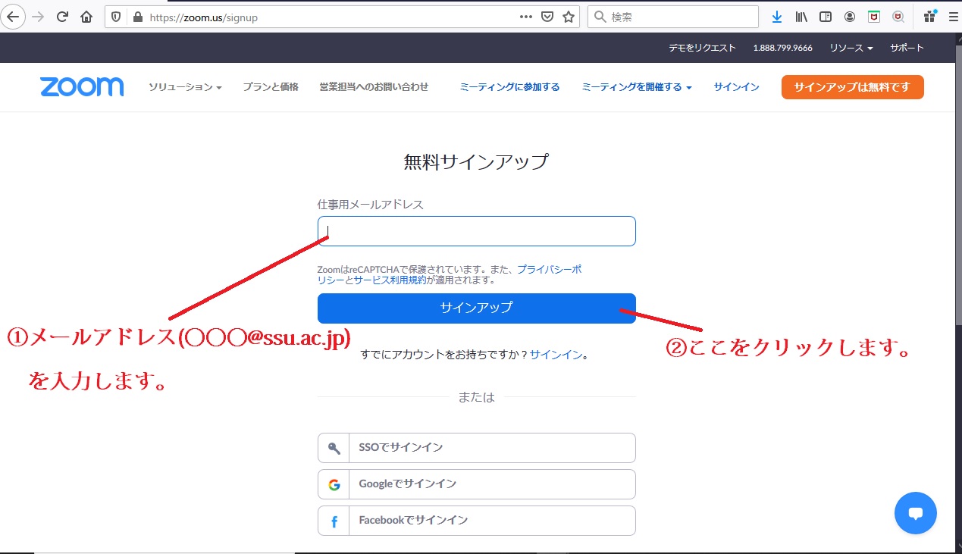Open 営業担当へのお問い合わせ menu item
The image size is (962, 554).
(x=374, y=87)
